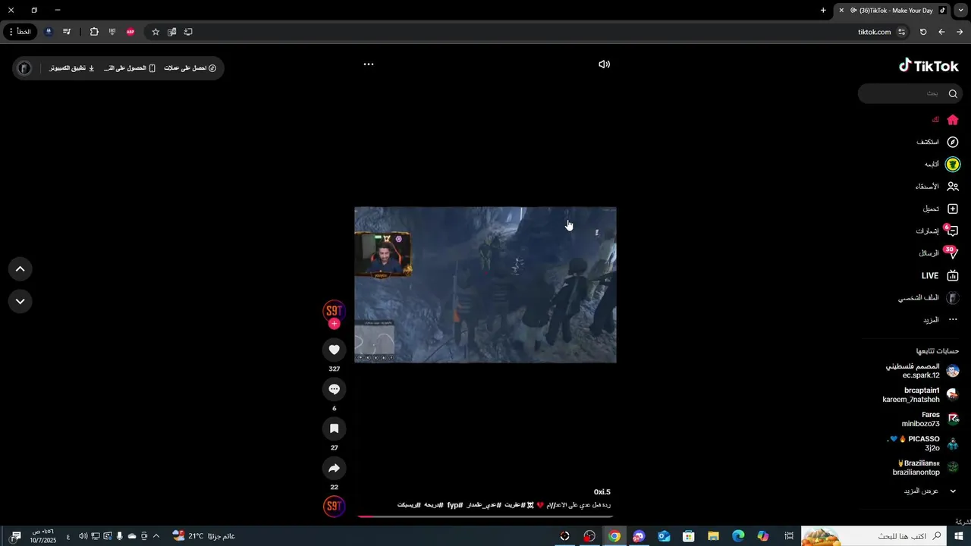971x546 pixels.
Task: Open the 0xi.S author name
Action: (602, 492)
